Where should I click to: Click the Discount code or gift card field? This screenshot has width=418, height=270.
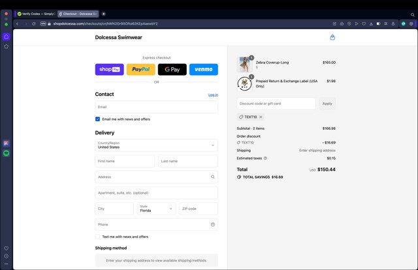pyautogui.click(x=276, y=104)
